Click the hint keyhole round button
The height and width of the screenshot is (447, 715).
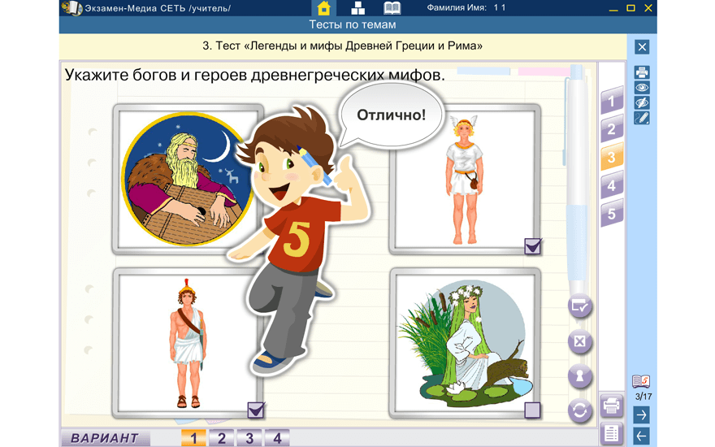coord(579,376)
